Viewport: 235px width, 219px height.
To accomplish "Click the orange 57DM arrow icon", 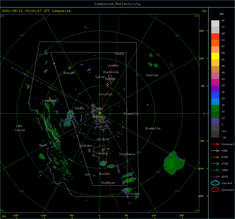I will pyautogui.click(x=215, y=157).
